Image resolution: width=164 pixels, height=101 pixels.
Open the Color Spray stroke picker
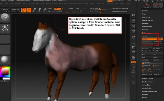[x=5, y=29]
